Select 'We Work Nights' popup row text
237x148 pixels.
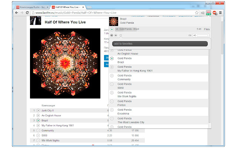click(x=127, y=96)
